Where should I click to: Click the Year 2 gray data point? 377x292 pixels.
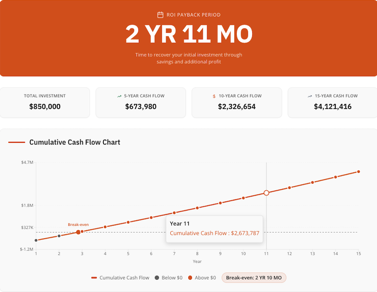pyautogui.click(x=59, y=236)
